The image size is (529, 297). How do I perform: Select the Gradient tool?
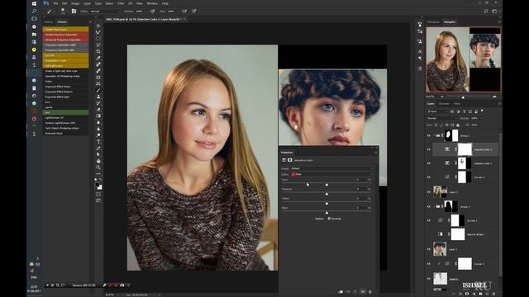pyautogui.click(x=98, y=115)
